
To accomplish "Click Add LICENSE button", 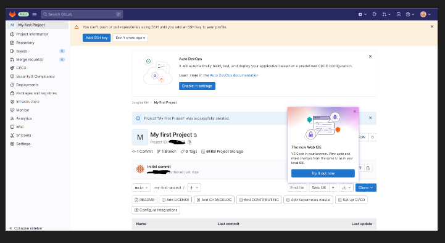I will pyautogui.click(x=175, y=200).
